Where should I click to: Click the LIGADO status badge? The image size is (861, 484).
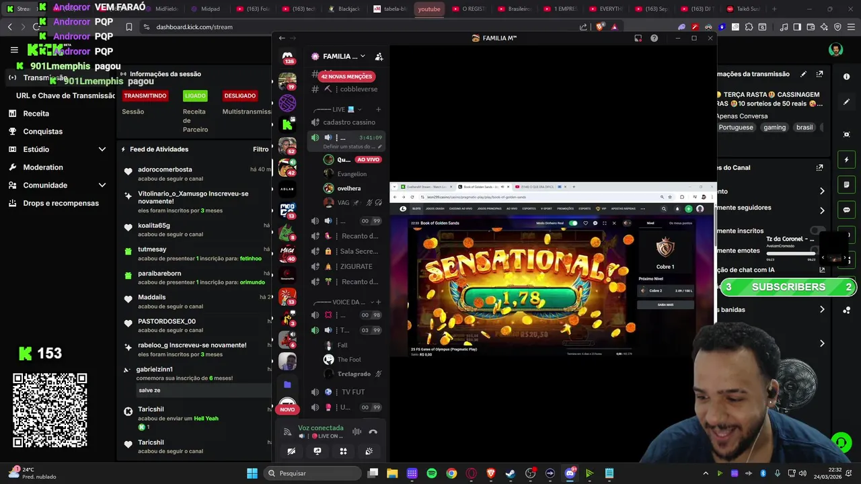point(195,95)
